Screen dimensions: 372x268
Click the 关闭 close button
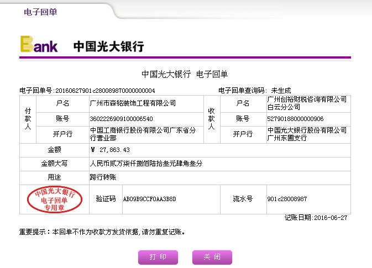tap(212, 257)
